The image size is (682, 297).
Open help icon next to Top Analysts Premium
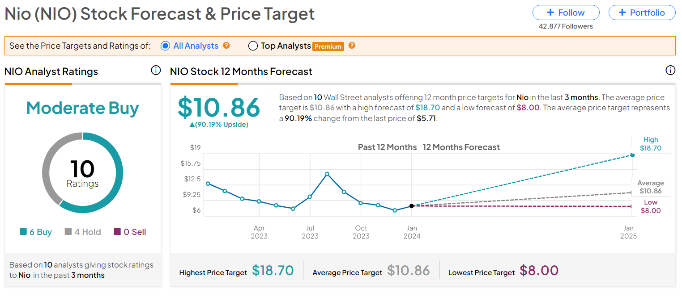click(x=352, y=46)
